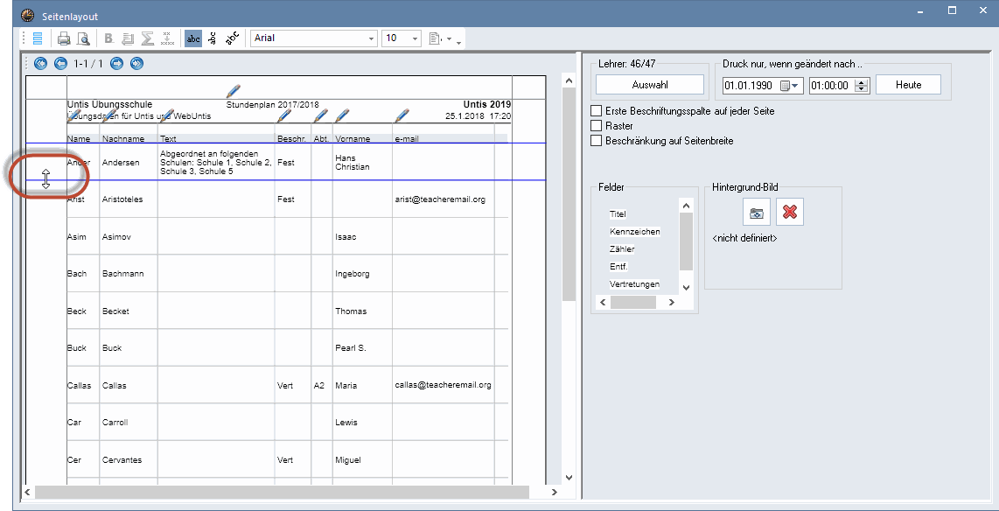Viewport: 999px width, 511px height.
Task: Click the blue list layout icon
Action: [38, 38]
